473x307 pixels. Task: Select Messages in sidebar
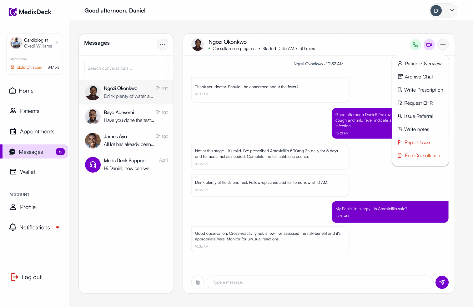coord(34,152)
